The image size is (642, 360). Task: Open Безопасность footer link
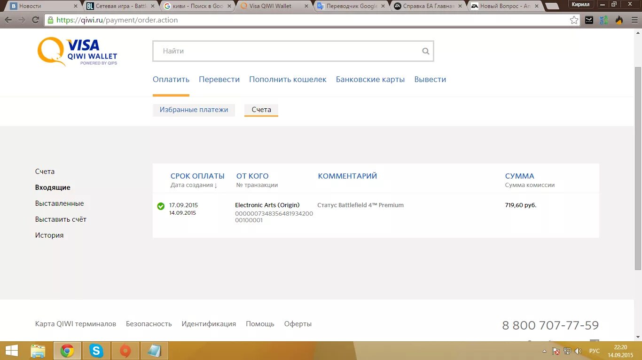149,324
